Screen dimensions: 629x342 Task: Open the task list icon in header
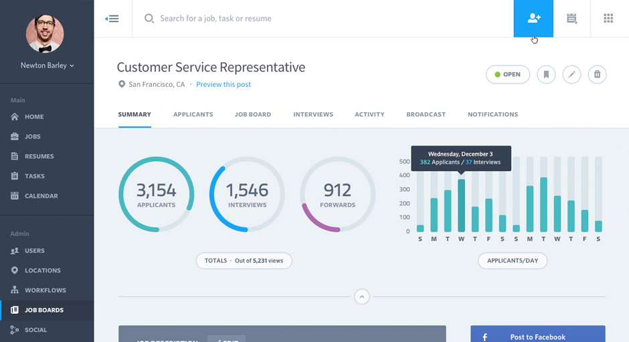tap(571, 19)
